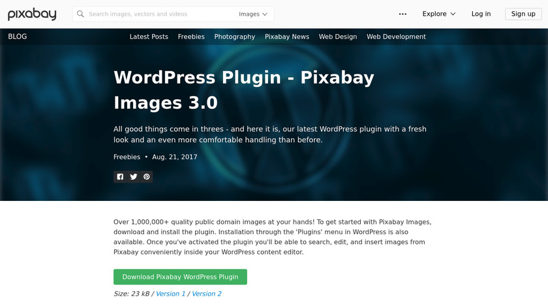Click the Sign up button
Screen dimensions: 548x308
[x=523, y=14]
